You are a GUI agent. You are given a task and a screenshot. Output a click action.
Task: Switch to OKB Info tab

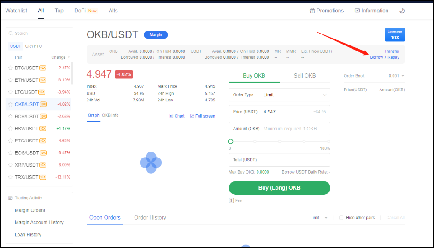point(110,115)
